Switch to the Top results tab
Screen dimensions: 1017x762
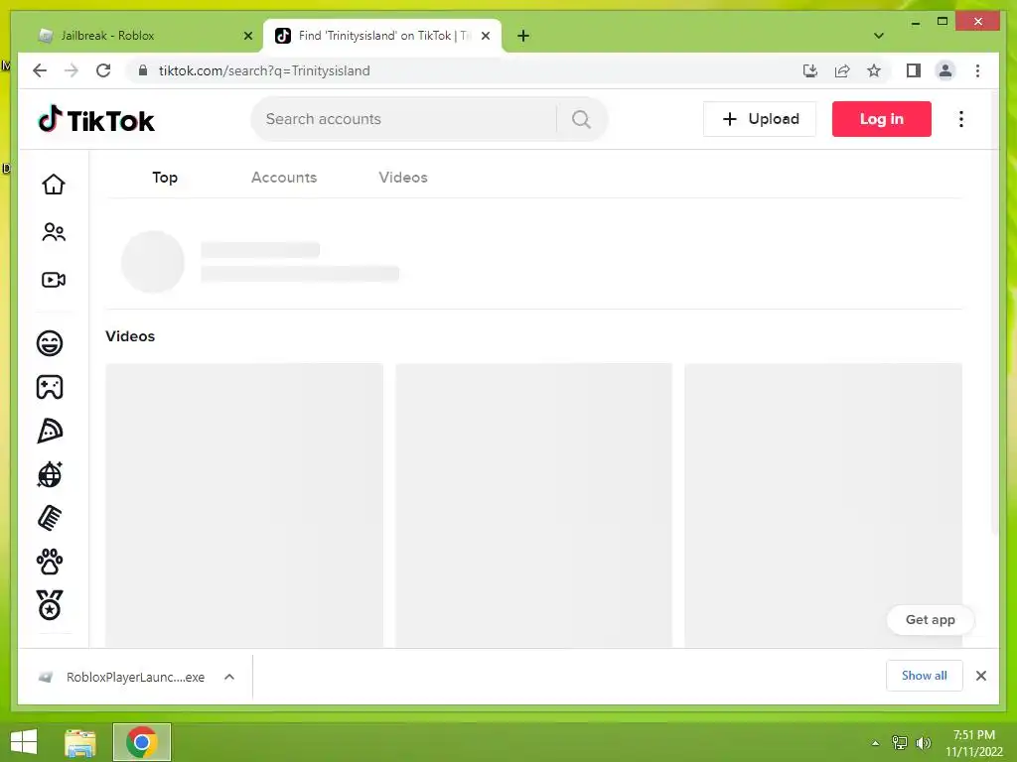(165, 178)
